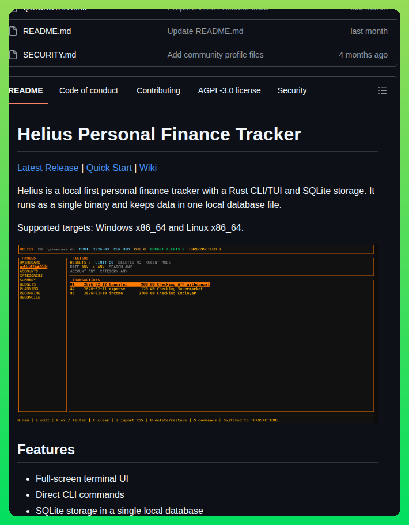The image size is (409, 525).
Task: Click the README.md file icon
Action: pyautogui.click(x=13, y=31)
